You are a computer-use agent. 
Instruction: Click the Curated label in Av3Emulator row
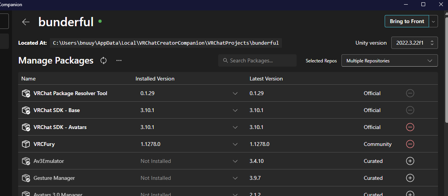[373, 161]
